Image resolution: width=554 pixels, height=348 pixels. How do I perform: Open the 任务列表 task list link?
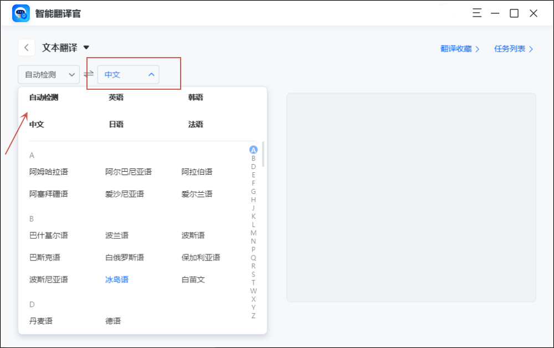tap(510, 48)
